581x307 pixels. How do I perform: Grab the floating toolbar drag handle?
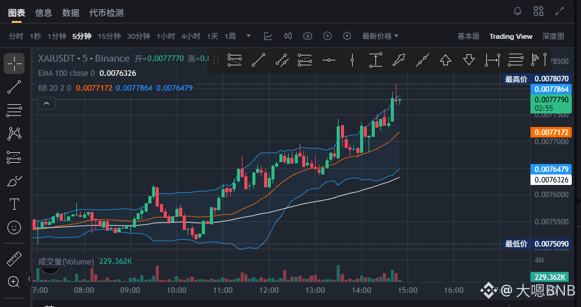216,60
